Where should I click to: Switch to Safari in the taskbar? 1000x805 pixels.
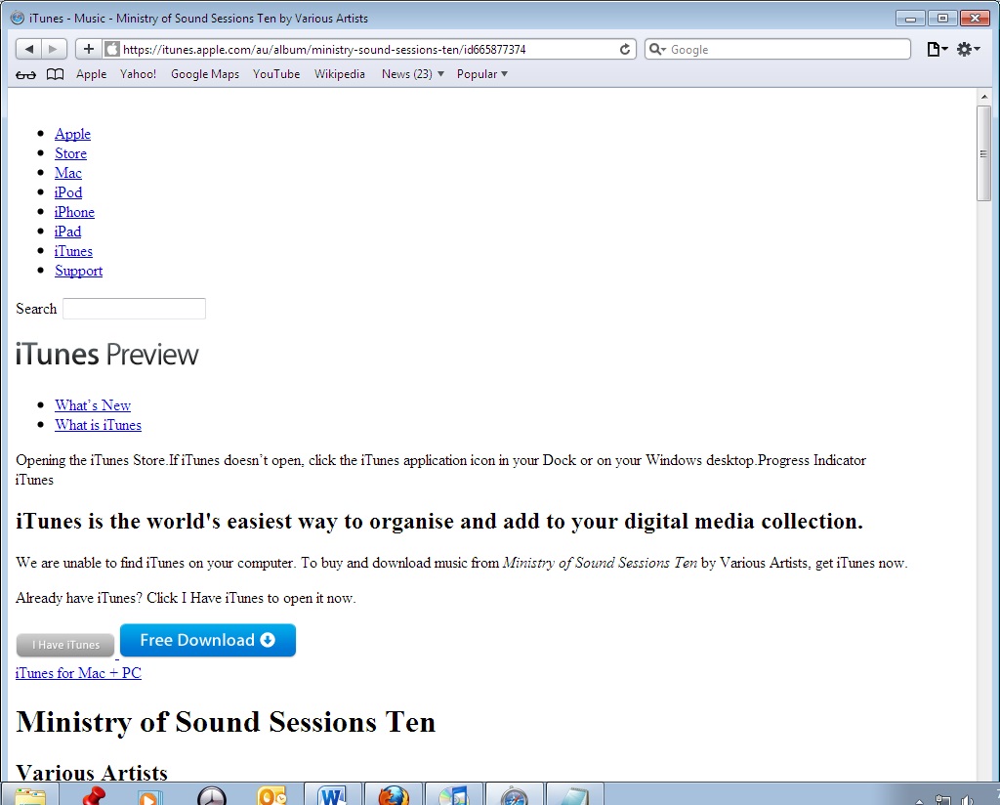(x=514, y=795)
